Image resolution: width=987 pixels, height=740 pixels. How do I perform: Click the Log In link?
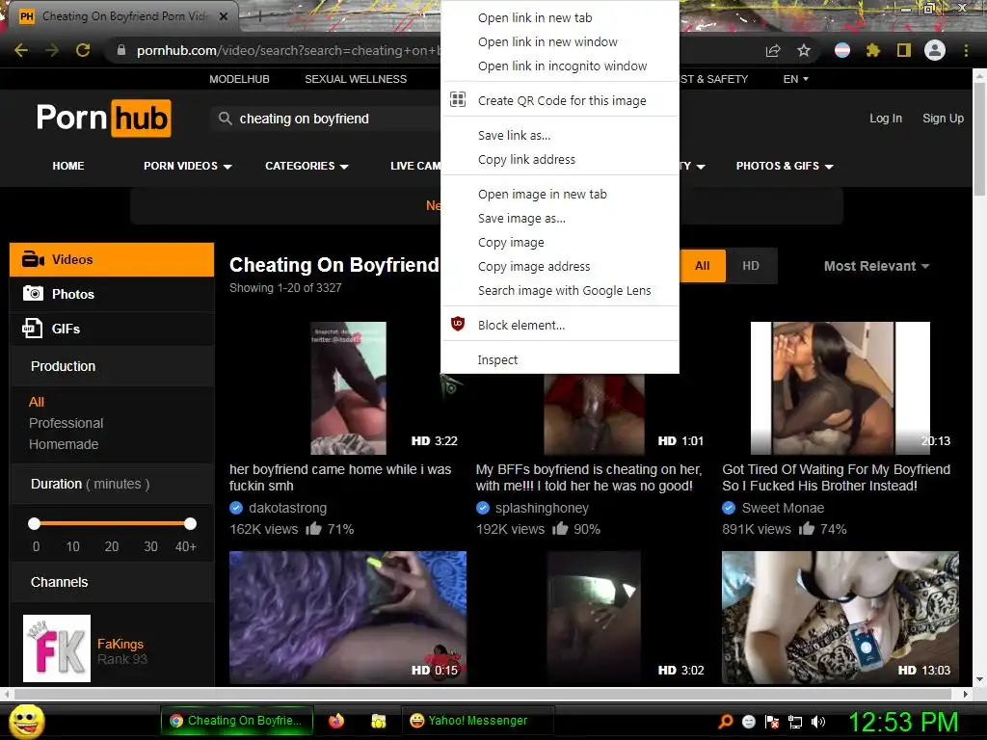(886, 119)
